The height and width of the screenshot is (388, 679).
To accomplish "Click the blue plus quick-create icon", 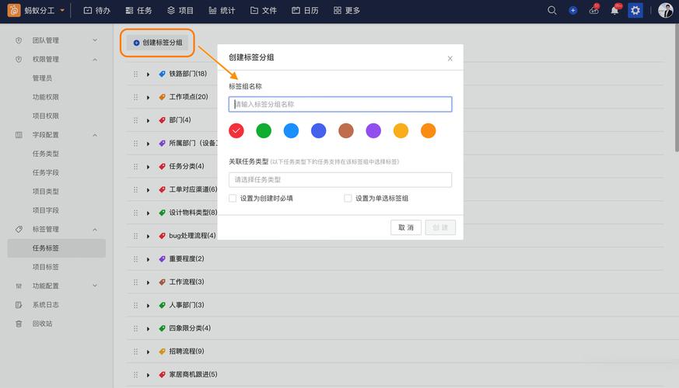I will click(x=573, y=10).
